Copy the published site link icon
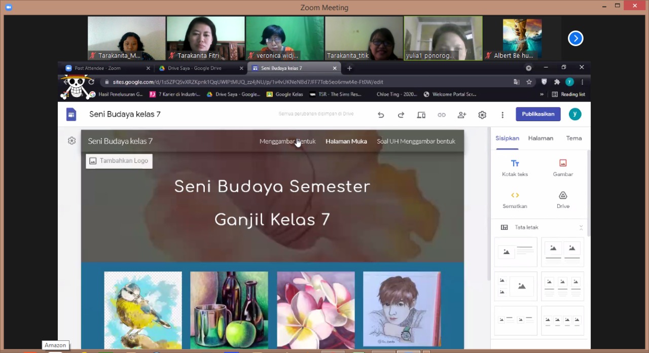The height and width of the screenshot is (353, 649). coord(442,115)
